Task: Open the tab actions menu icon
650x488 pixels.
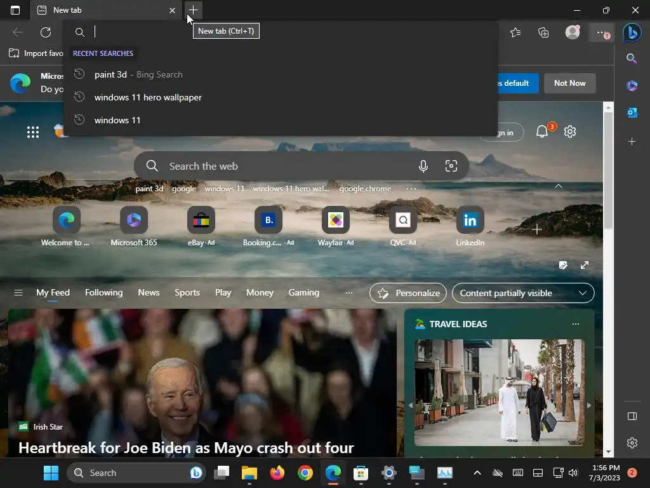Action: click(x=15, y=10)
